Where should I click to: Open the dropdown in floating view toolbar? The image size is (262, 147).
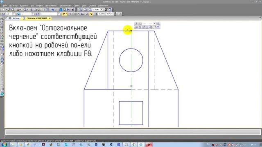[x=155, y=24]
